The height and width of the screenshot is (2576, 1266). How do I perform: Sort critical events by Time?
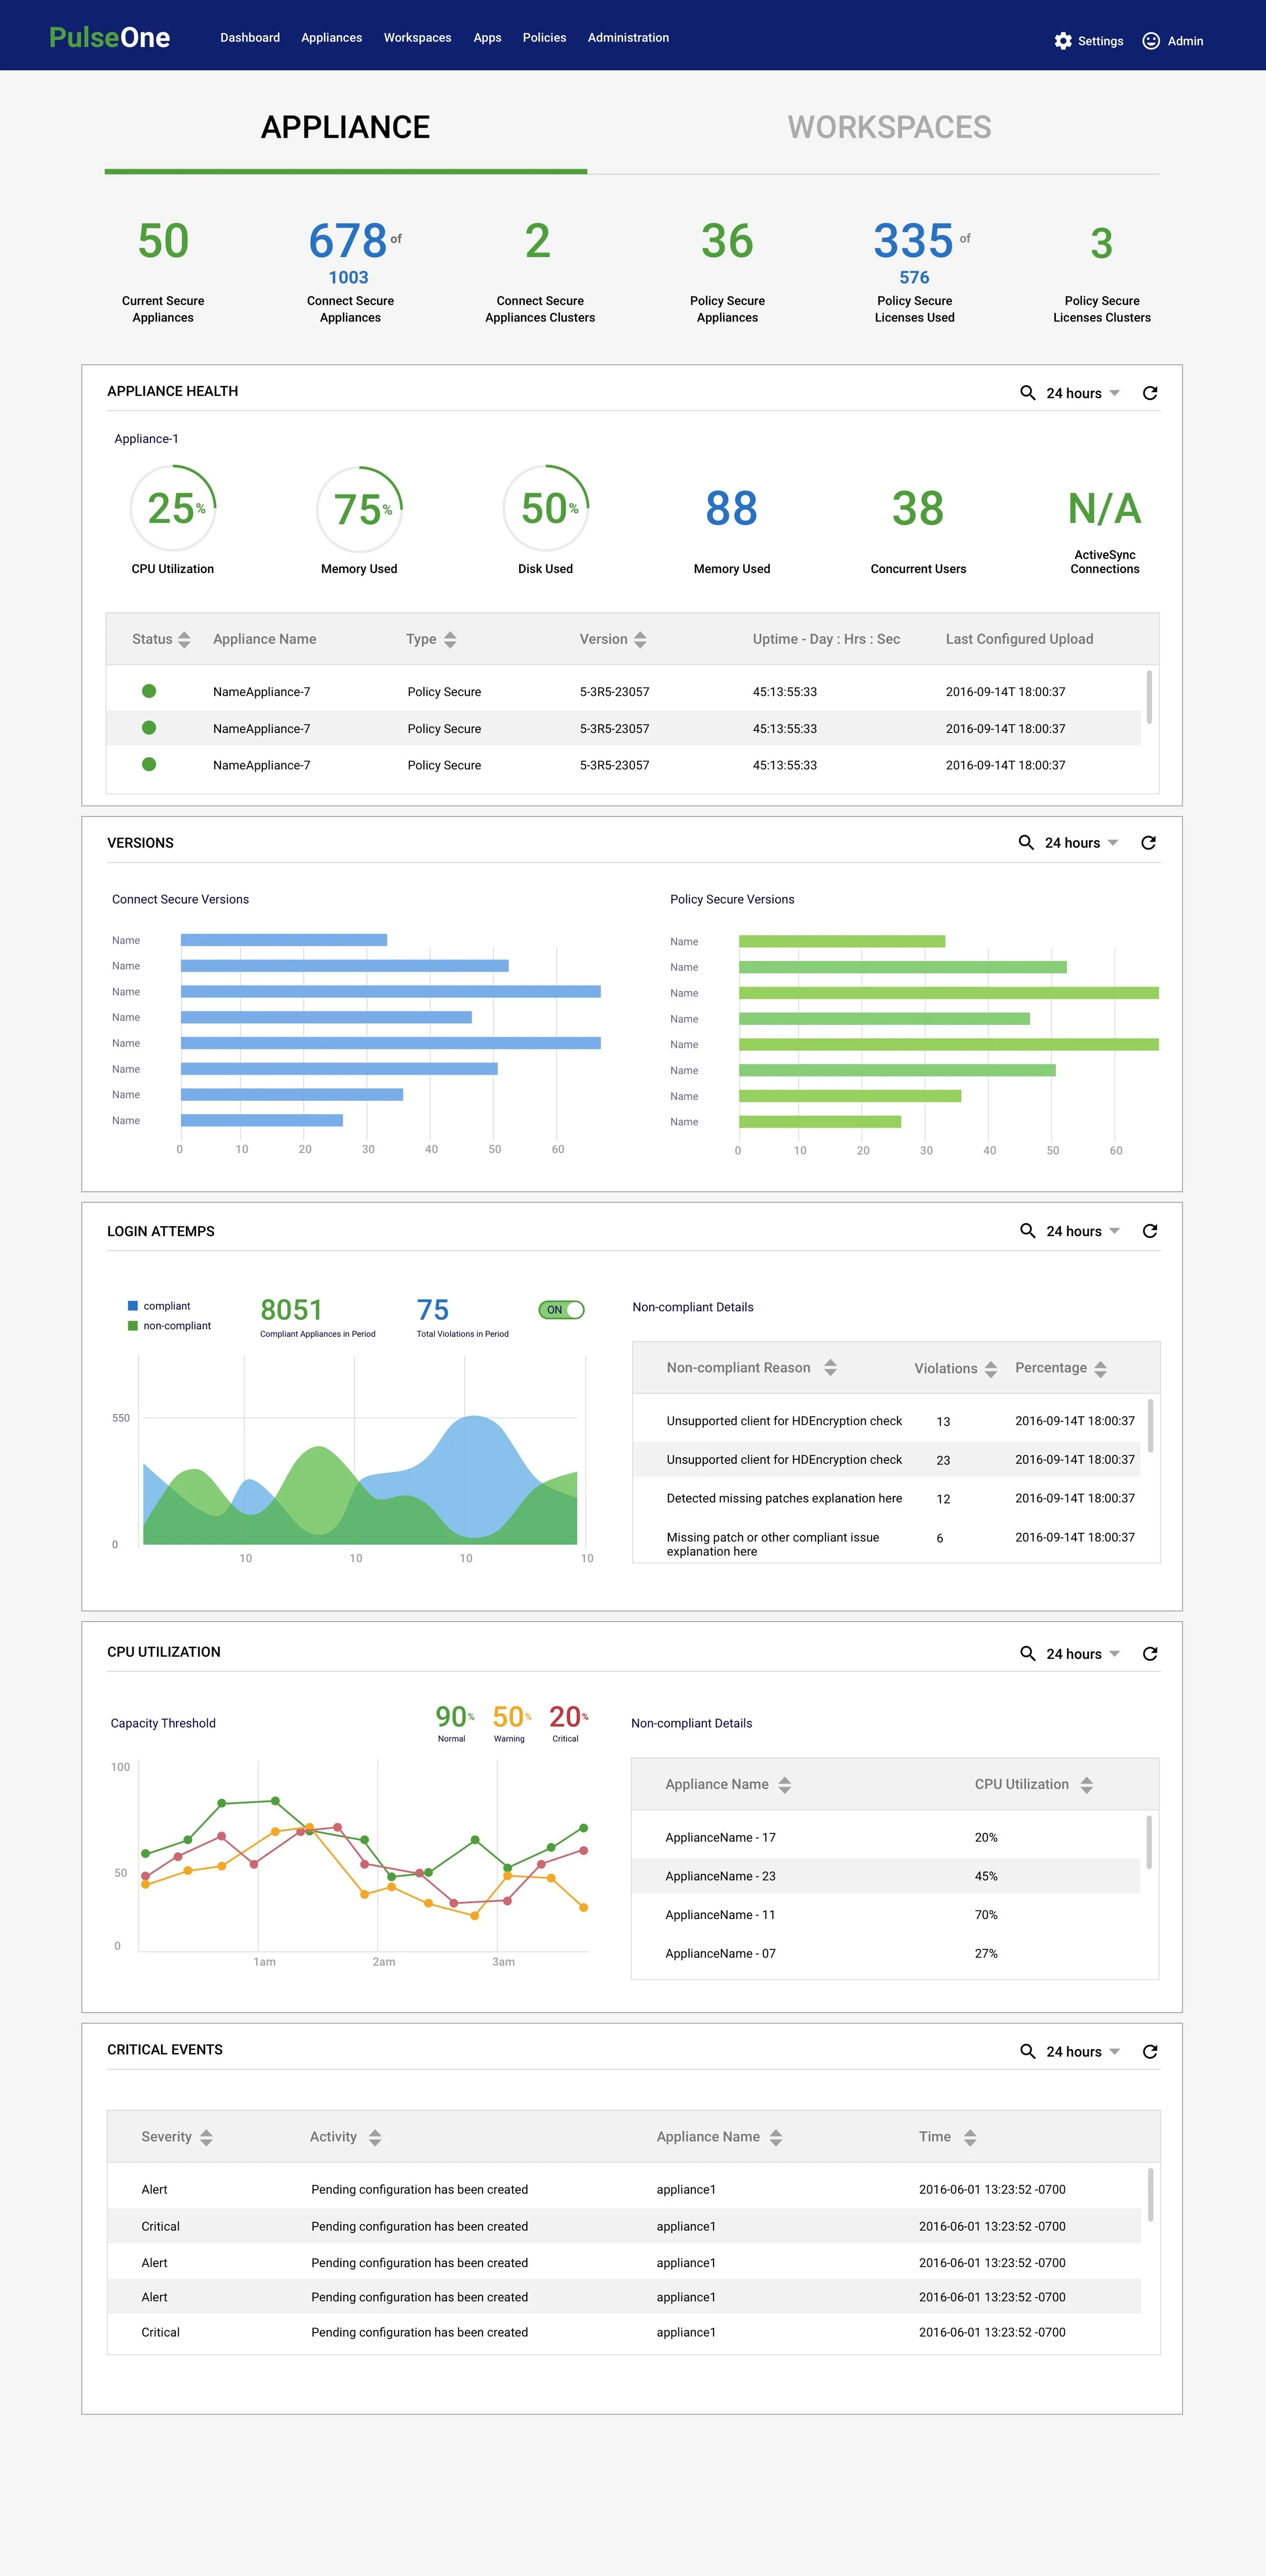click(x=970, y=2138)
